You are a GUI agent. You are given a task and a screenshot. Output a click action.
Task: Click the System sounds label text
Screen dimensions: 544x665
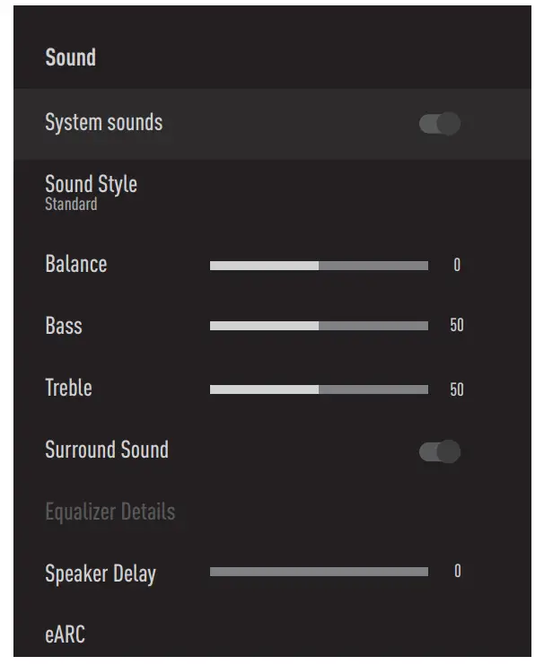103,122
